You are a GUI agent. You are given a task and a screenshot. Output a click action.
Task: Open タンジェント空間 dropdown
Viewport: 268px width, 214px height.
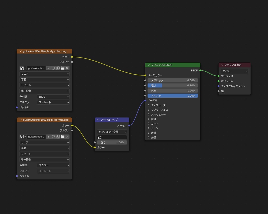click(112, 132)
